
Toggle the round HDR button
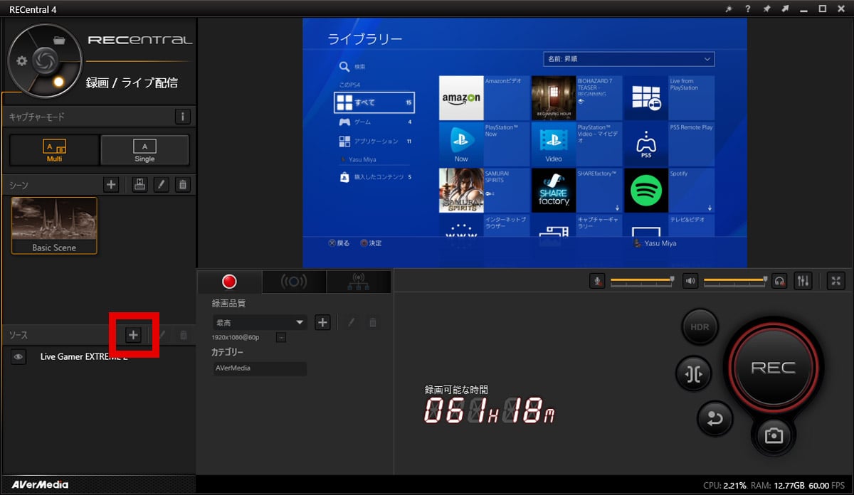pos(700,328)
